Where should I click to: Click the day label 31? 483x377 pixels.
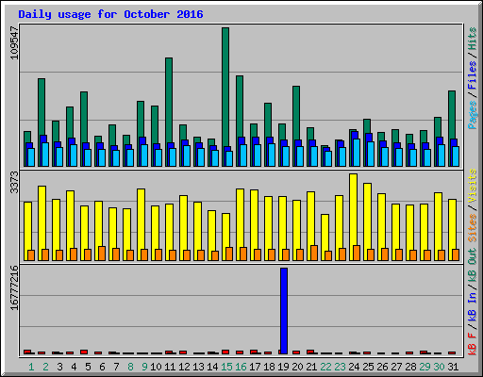pos(453,367)
